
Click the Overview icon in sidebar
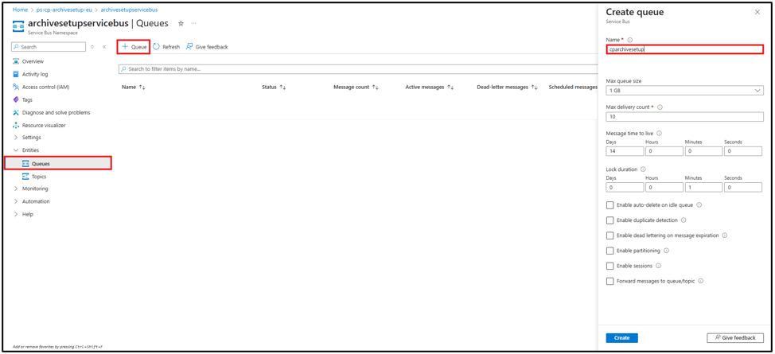16,61
